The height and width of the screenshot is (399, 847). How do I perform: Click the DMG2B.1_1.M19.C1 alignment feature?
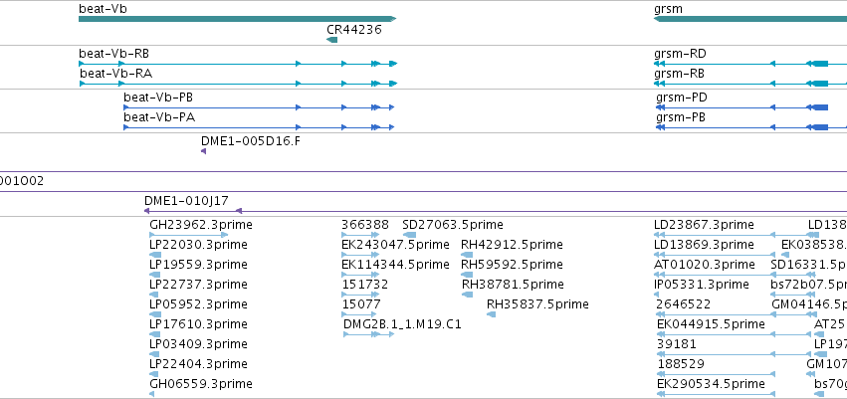[x=369, y=334]
